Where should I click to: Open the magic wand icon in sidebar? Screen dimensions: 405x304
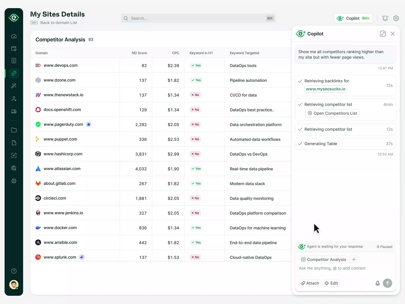(x=14, y=86)
